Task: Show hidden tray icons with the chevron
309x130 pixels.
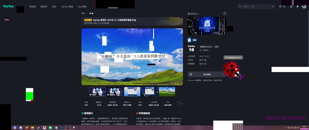Action: pyautogui.click(x=286, y=128)
